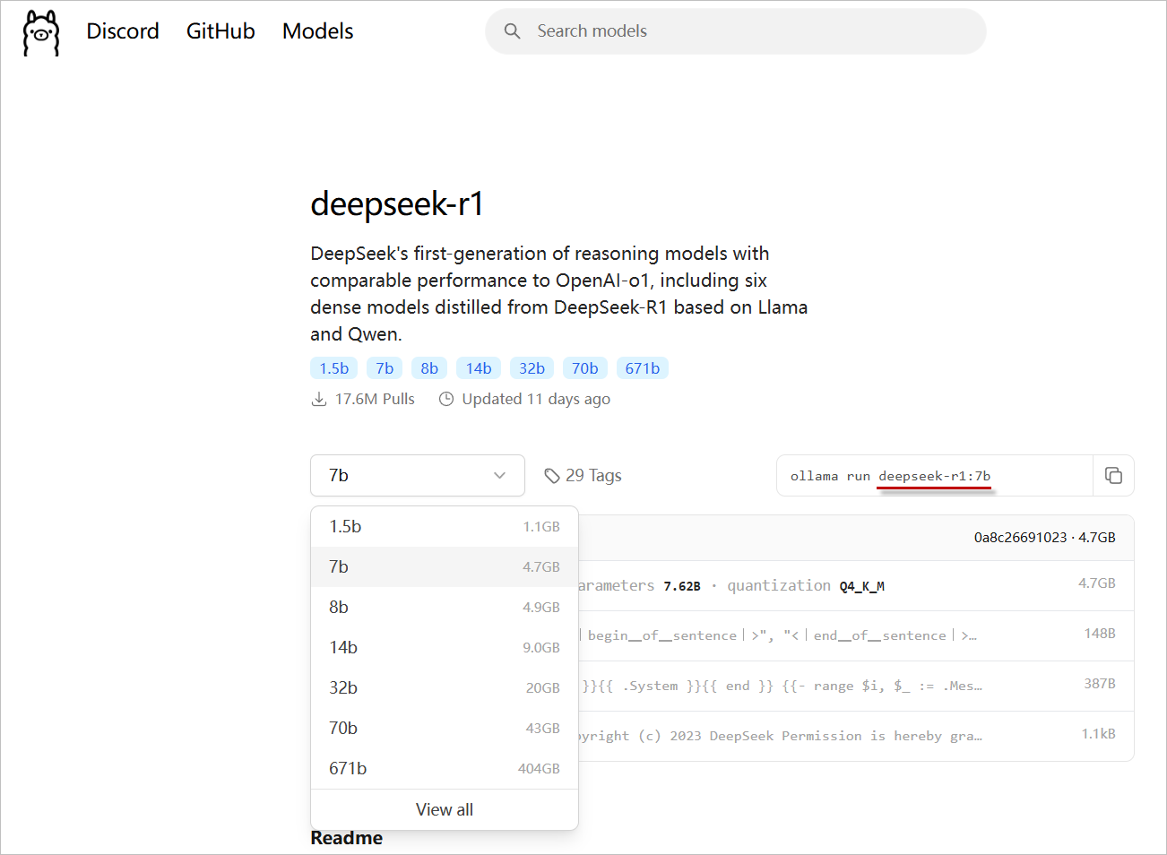This screenshot has height=855, width=1167.
Task: Open the 1.5b parameter tag pill
Action: click(333, 367)
